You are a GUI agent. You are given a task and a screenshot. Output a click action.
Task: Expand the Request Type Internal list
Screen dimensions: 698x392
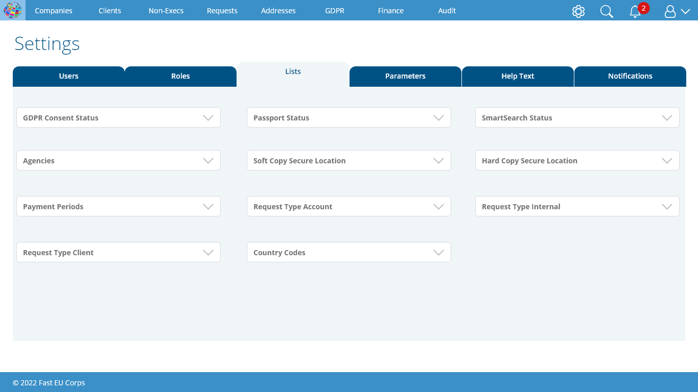click(577, 206)
